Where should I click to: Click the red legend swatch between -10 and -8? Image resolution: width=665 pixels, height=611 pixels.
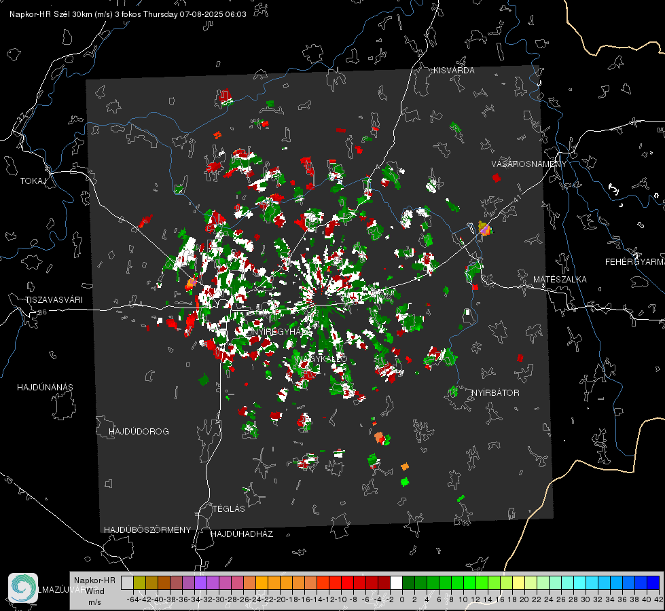point(347,582)
